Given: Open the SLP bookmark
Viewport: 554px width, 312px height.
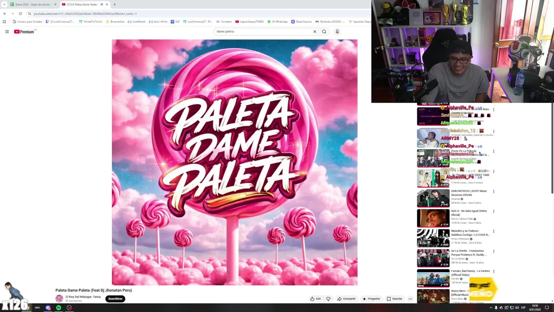Looking at the screenshot, I should coord(175,22).
